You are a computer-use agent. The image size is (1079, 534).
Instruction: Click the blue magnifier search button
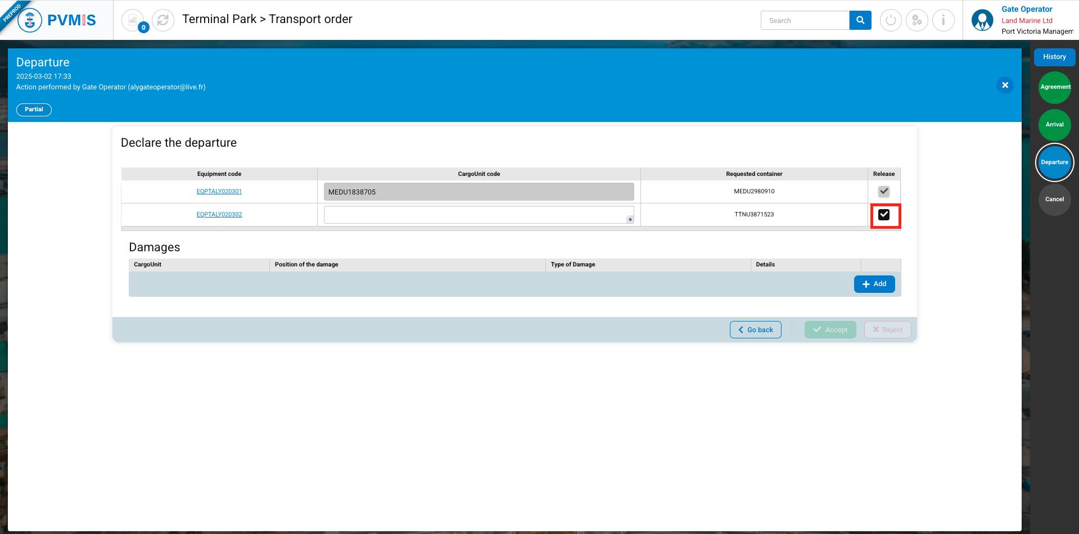click(x=860, y=21)
